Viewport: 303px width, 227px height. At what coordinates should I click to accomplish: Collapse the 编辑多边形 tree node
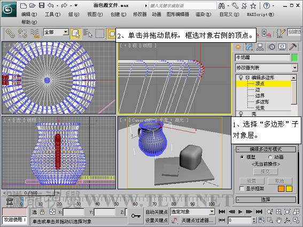tap(248, 77)
